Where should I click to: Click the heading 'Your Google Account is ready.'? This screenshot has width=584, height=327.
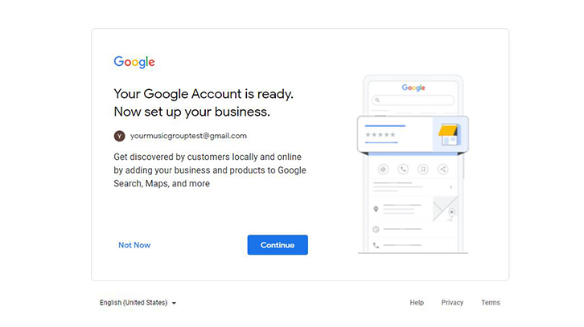tap(204, 94)
